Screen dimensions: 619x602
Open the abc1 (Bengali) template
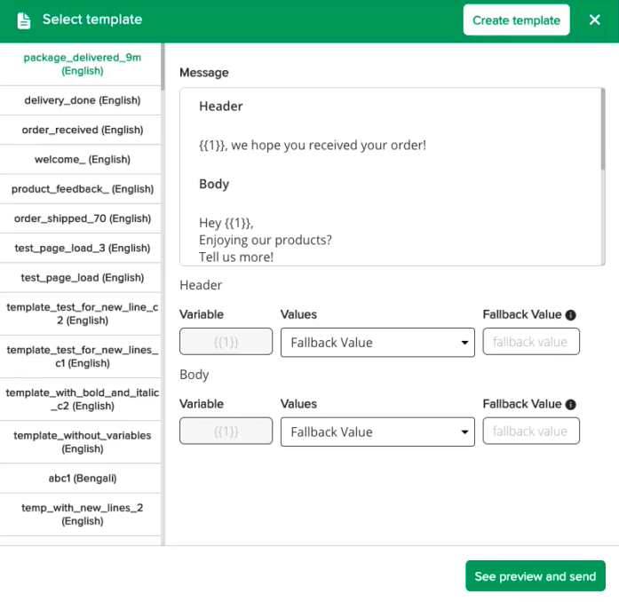click(83, 479)
